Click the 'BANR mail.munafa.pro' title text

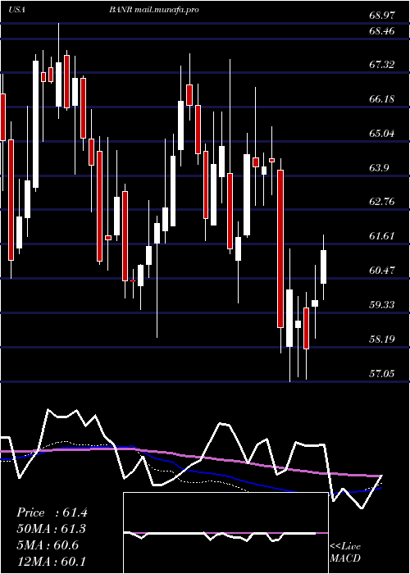point(154,10)
